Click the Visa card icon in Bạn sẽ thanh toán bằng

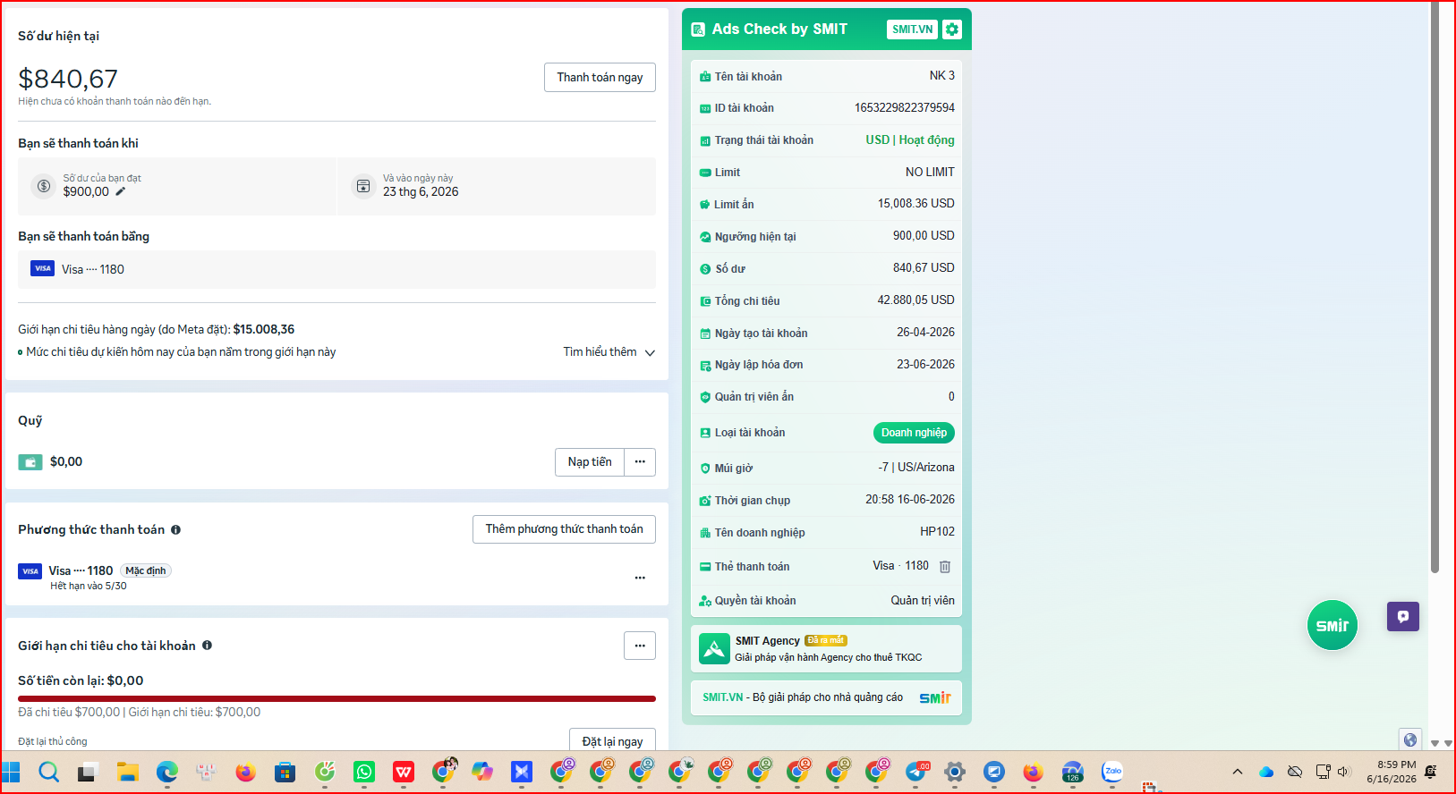point(42,268)
